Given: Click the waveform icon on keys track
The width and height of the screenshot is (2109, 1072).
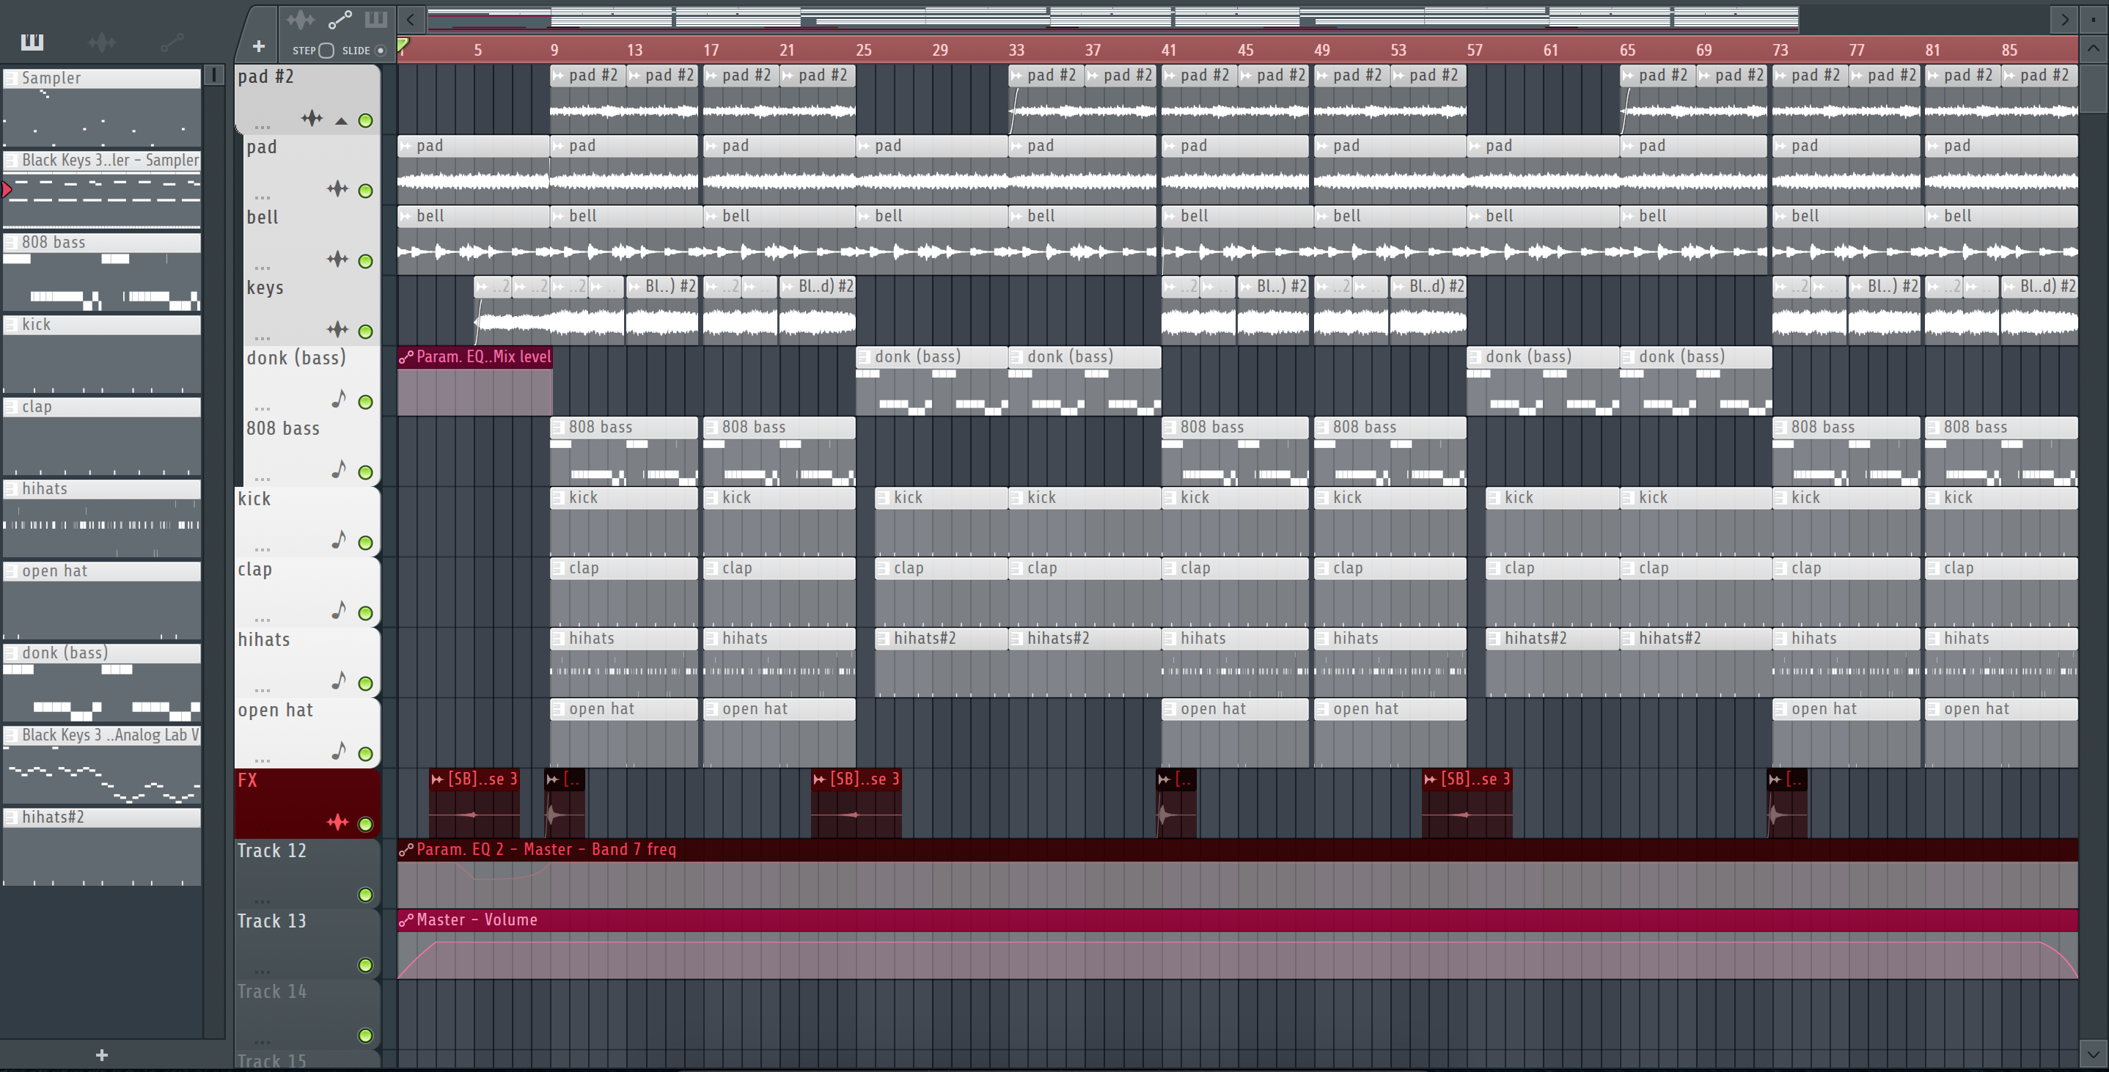Looking at the screenshot, I should [x=337, y=330].
